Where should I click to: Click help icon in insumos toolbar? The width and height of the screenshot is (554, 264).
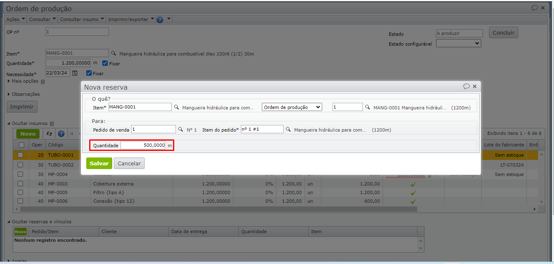coord(61,134)
